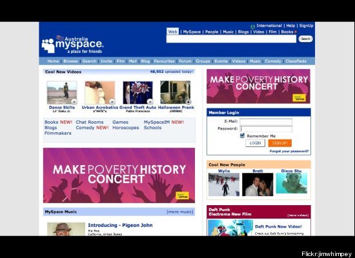
Task: Open the Horoscopes link
Action: click(x=126, y=128)
